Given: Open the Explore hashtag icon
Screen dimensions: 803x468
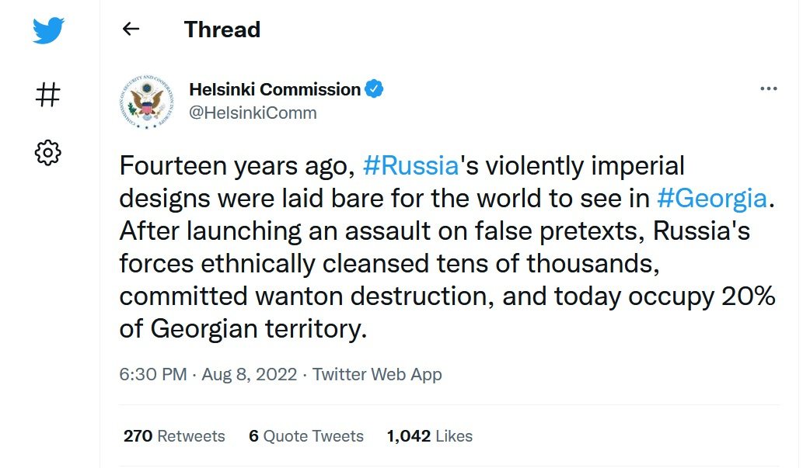Looking at the screenshot, I should (47, 95).
